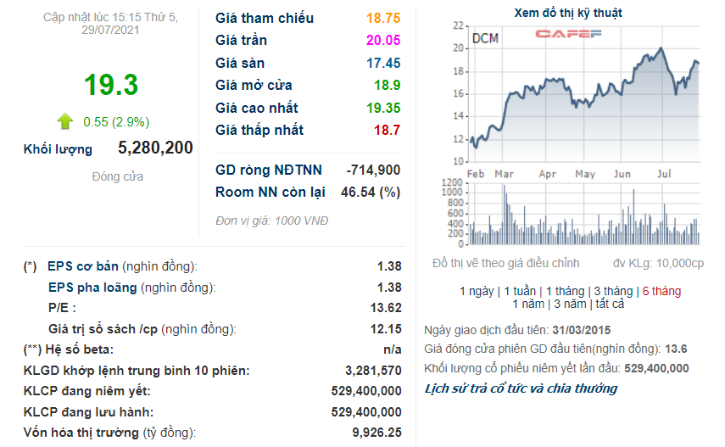Select the 'tất cả' chart range
725x447 pixels.
610,304
